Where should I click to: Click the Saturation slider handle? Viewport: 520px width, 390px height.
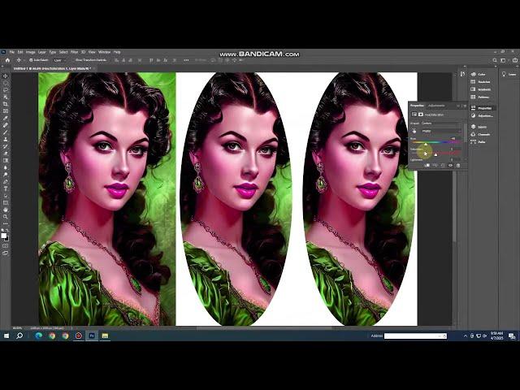click(435, 154)
